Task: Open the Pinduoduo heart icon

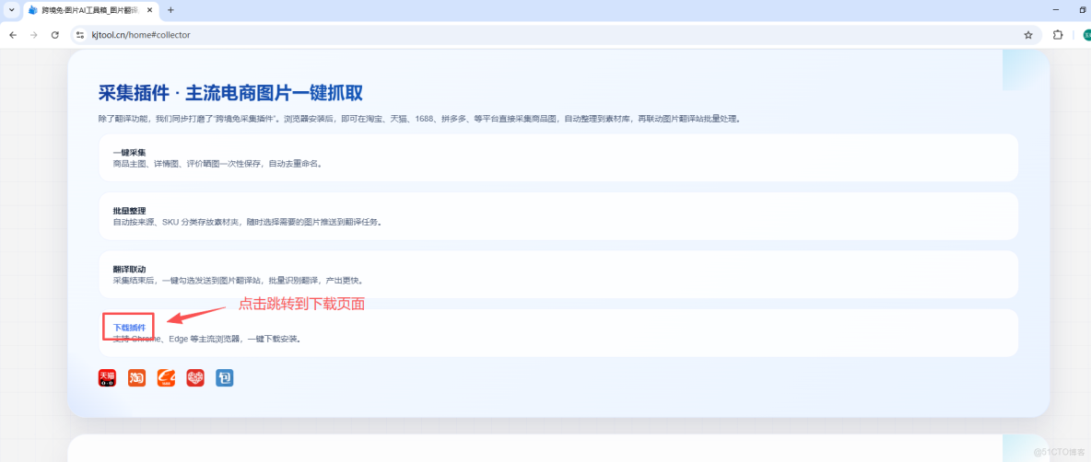Action: tap(195, 378)
